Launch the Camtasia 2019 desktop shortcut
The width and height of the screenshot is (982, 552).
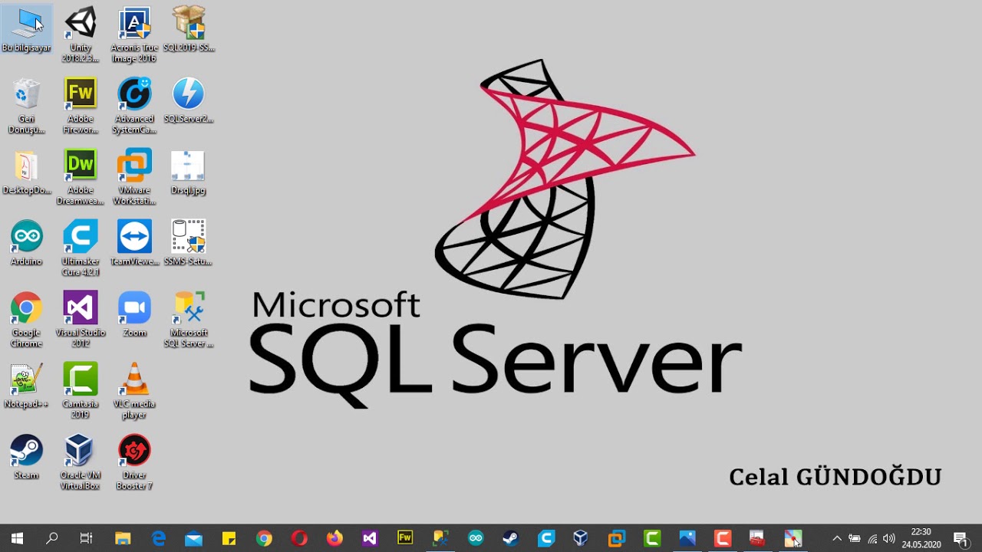pyautogui.click(x=81, y=391)
